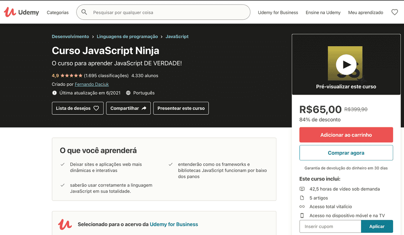Play the course preview video
The width and height of the screenshot is (404, 235).
tap(346, 65)
